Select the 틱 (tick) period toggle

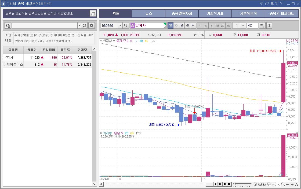click(x=193, y=25)
